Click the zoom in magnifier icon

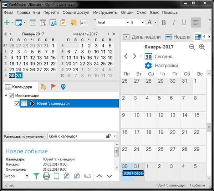tap(202, 47)
